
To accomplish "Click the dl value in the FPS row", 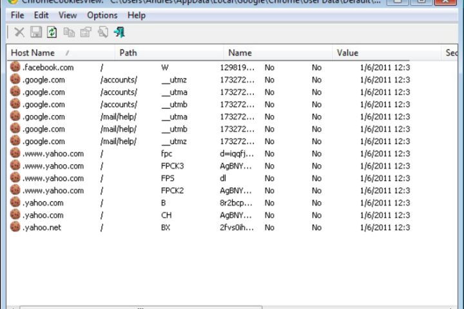I will 223,178.
